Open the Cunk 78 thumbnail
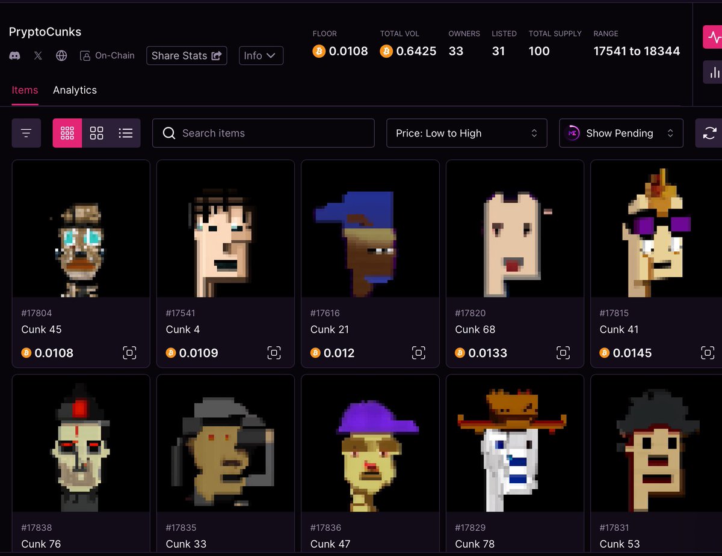Screen dimensions: 722x556 [515, 444]
